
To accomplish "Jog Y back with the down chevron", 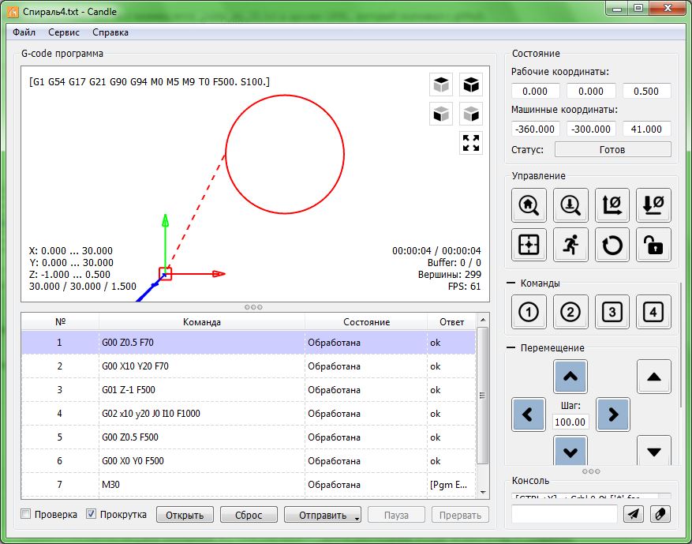I will 570,450.
